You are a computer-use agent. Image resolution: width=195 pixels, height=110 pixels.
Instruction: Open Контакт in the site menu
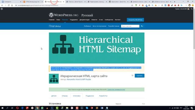pyautogui.click(x=118, y=20)
